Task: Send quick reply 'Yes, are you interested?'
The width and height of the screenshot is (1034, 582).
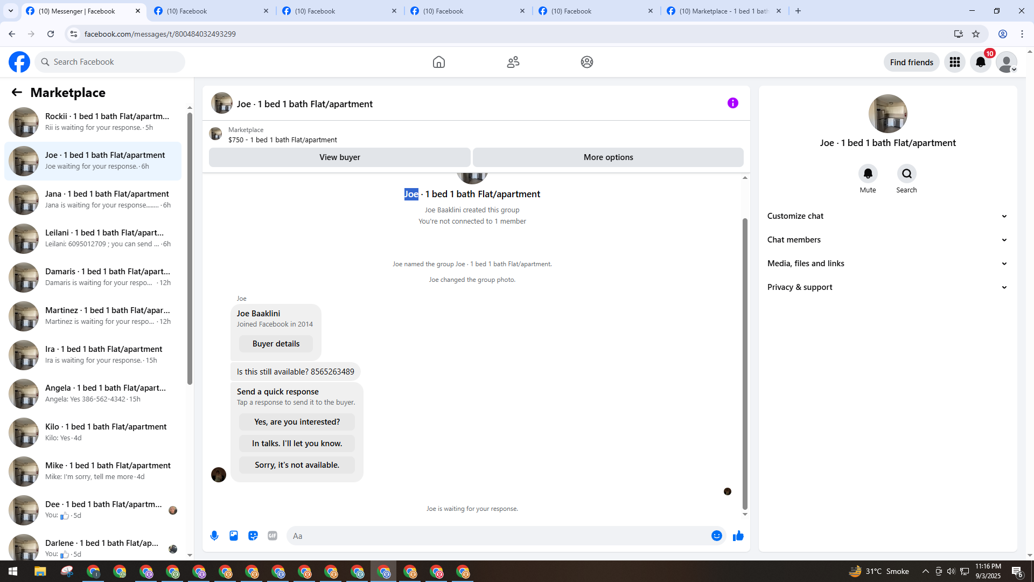Action: tap(297, 422)
